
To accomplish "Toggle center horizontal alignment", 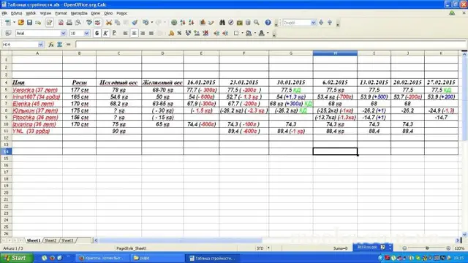I will (134, 34).
